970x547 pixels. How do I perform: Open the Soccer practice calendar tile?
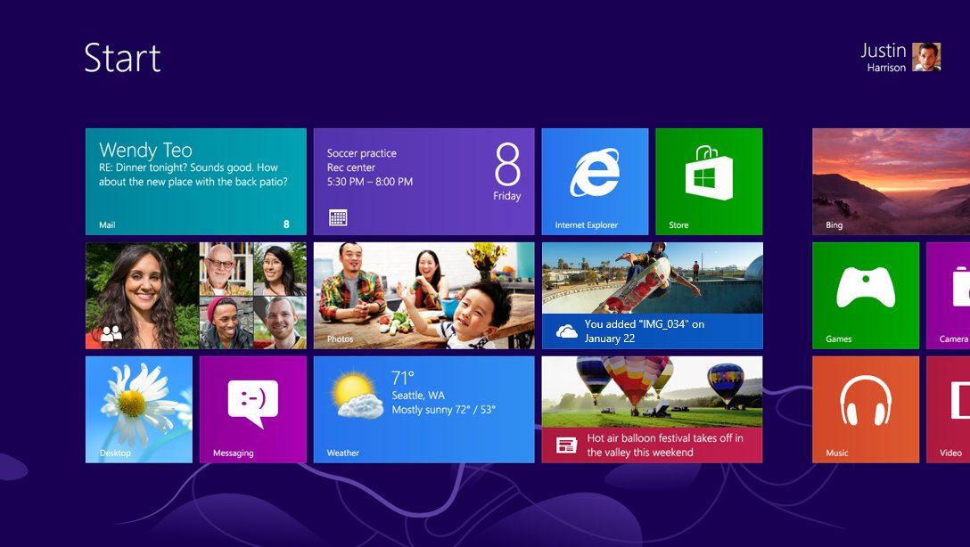tap(423, 182)
